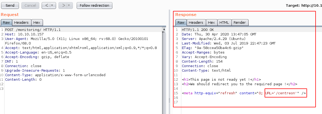Show the Response Render tab
322x114 pixels.
239,23
